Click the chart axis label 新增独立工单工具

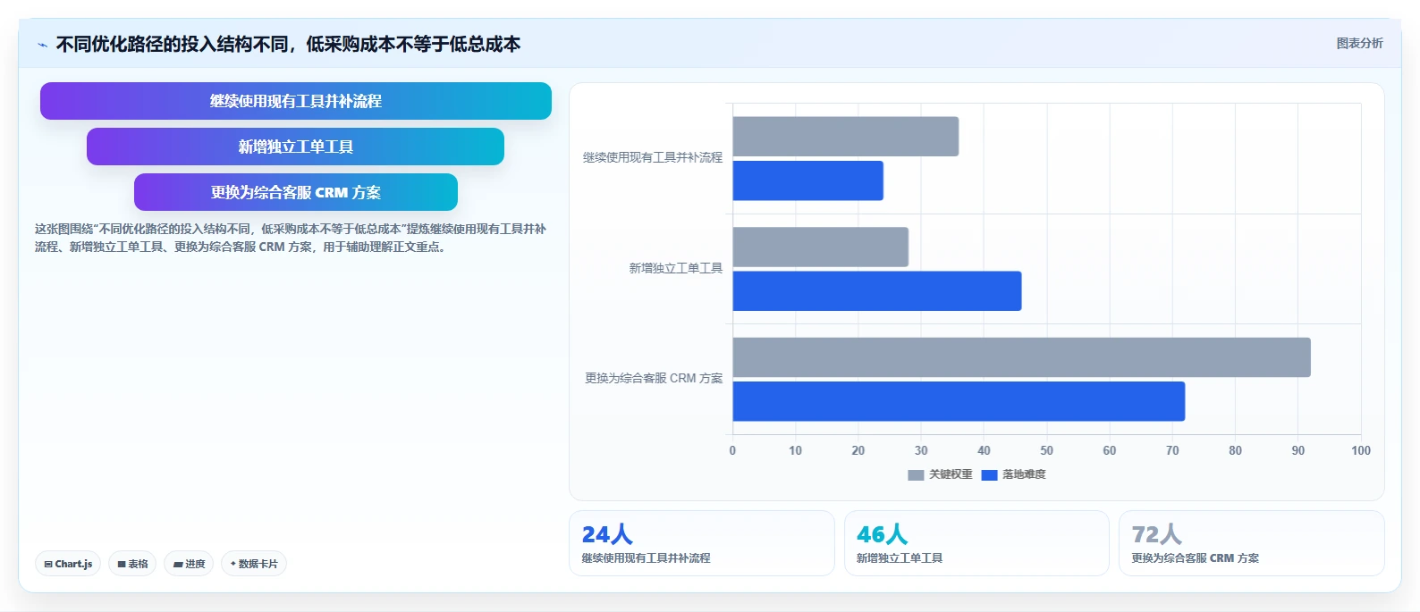click(676, 268)
